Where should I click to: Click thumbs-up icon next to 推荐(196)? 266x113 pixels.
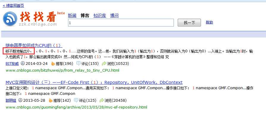pyautogui.click(x=53, y=64)
